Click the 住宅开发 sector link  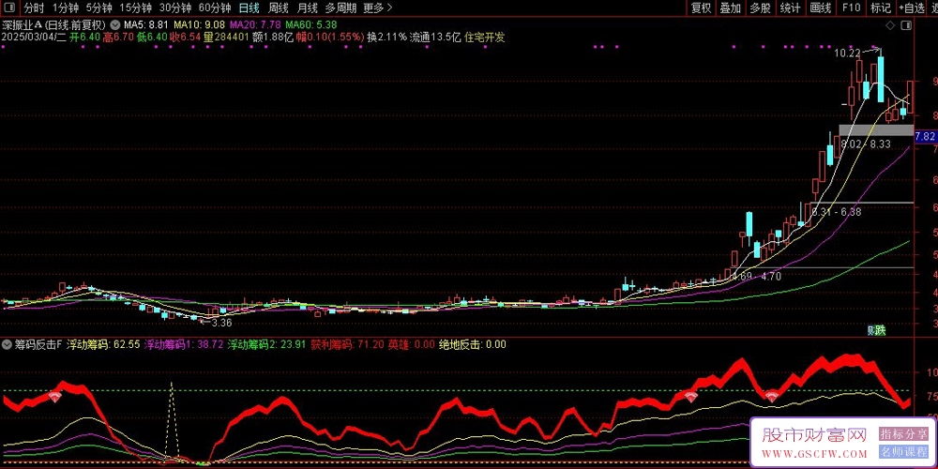click(485, 38)
